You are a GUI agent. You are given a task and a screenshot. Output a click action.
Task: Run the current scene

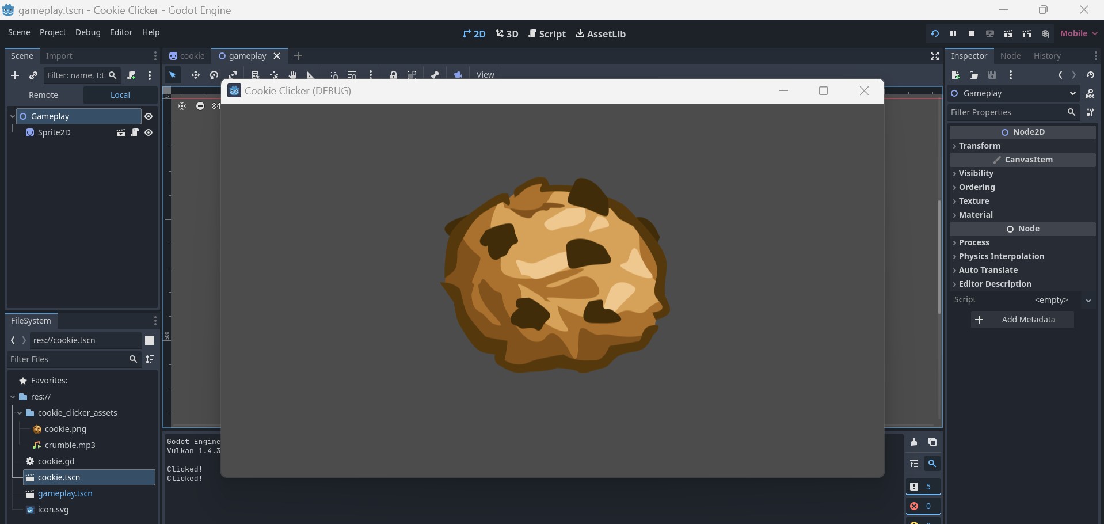click(x=1008, y=34)
